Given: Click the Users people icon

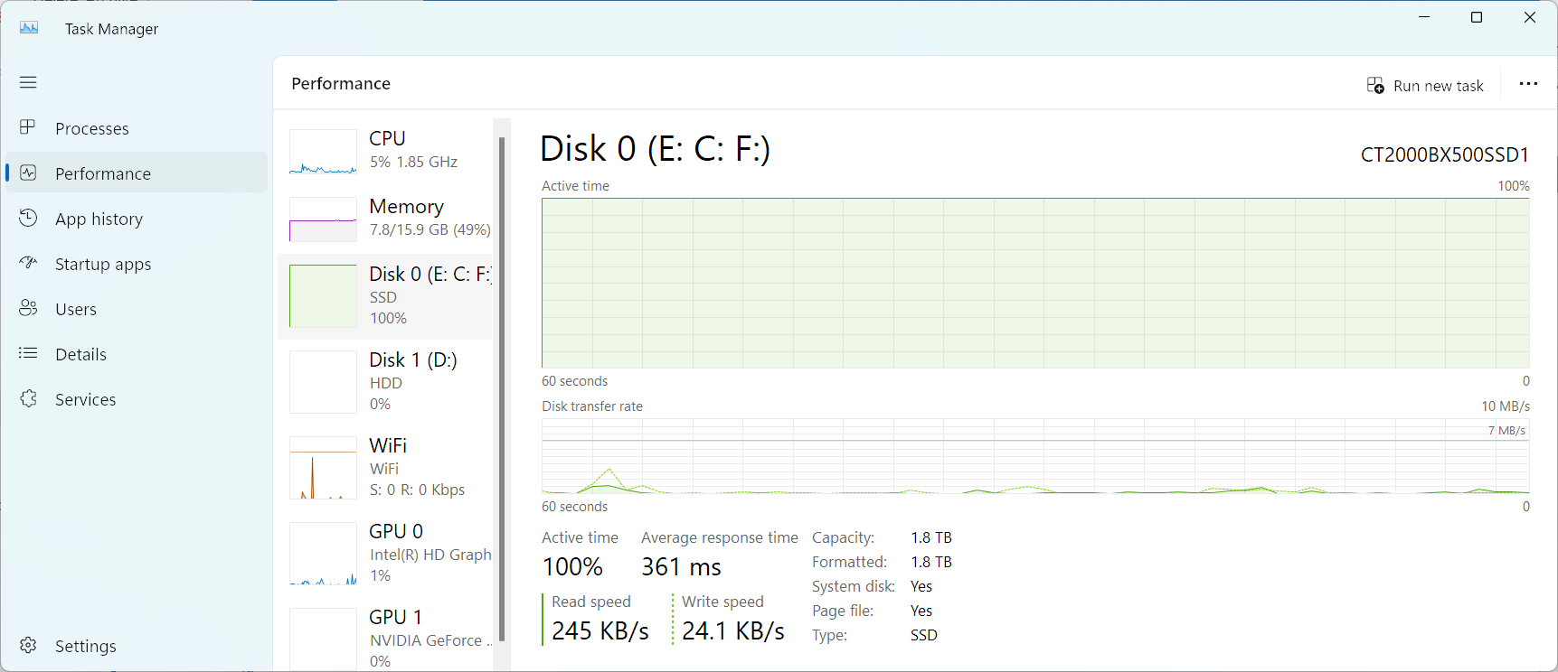Looking at the screenshot, I should click(x=28, y=308).
